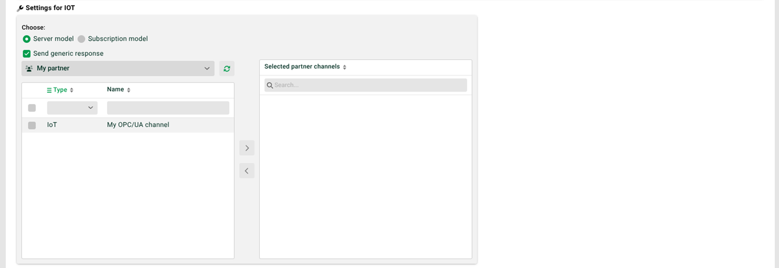
Task: Open the My partner dropdown
Action: click(x=118, y=68)
